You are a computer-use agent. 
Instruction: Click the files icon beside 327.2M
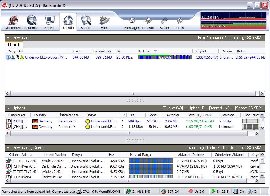coord(164,191)
